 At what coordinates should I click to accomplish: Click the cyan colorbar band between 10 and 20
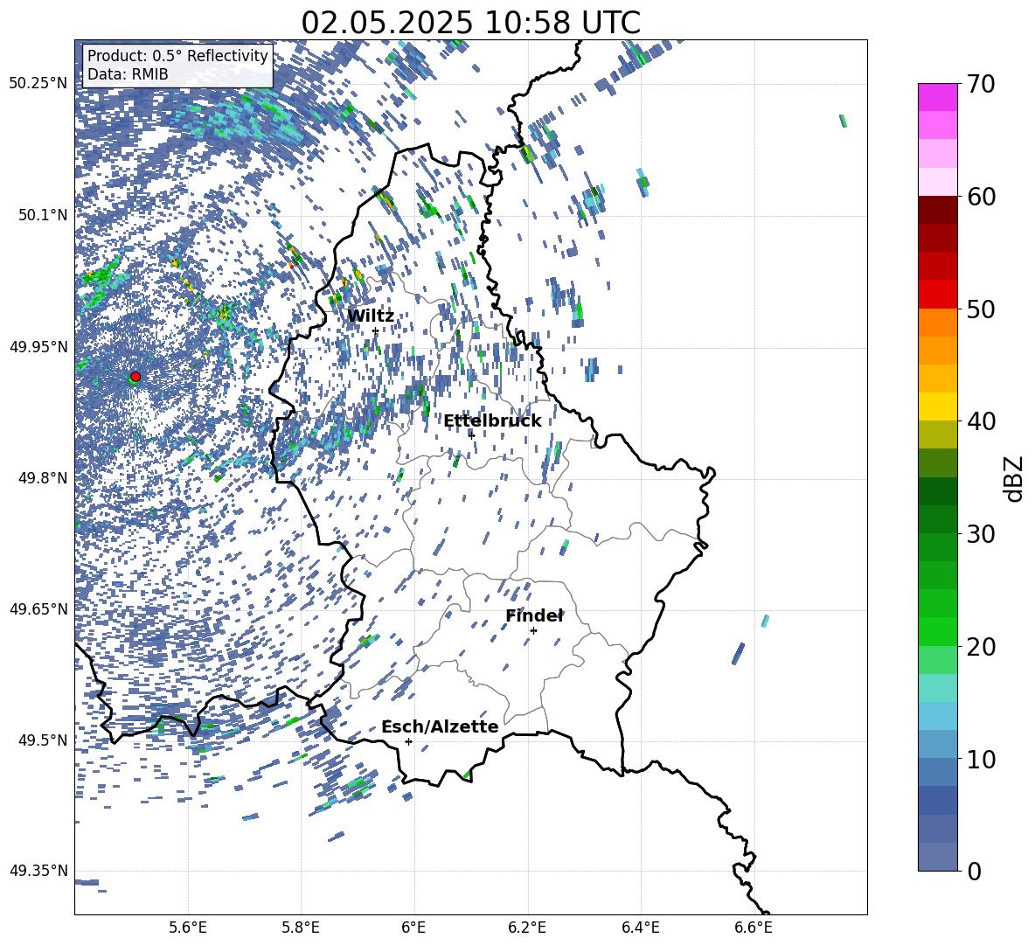[x=937, y=688]
